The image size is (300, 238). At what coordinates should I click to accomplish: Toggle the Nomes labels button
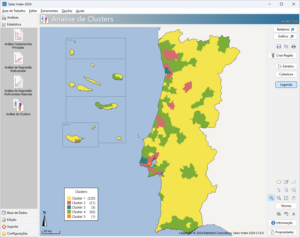286,206
